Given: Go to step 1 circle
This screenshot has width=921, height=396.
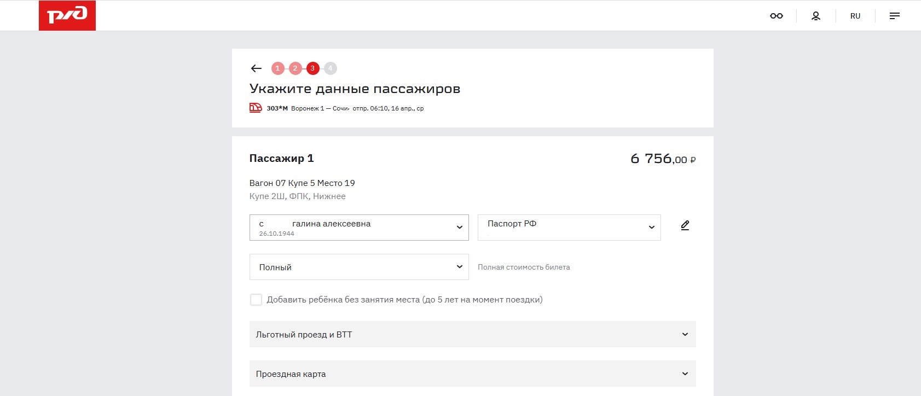Looking at the screenshot, I should point(277,68).
